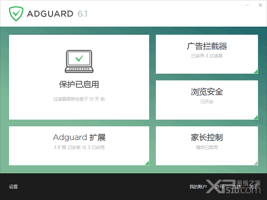Click 过滤器更新检查于 12 天 前 text

[x=79, y=99]
